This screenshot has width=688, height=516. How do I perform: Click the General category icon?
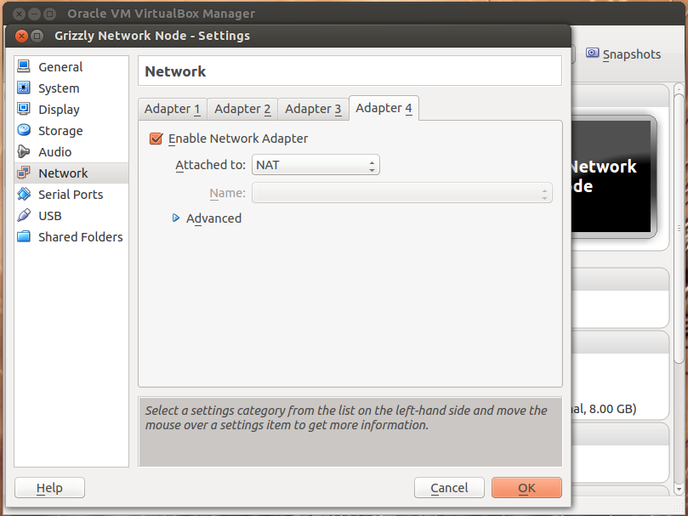(x=24, y=66)
